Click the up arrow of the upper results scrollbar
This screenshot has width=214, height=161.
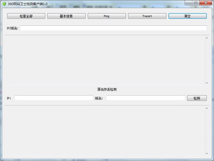tap(207, 38)
